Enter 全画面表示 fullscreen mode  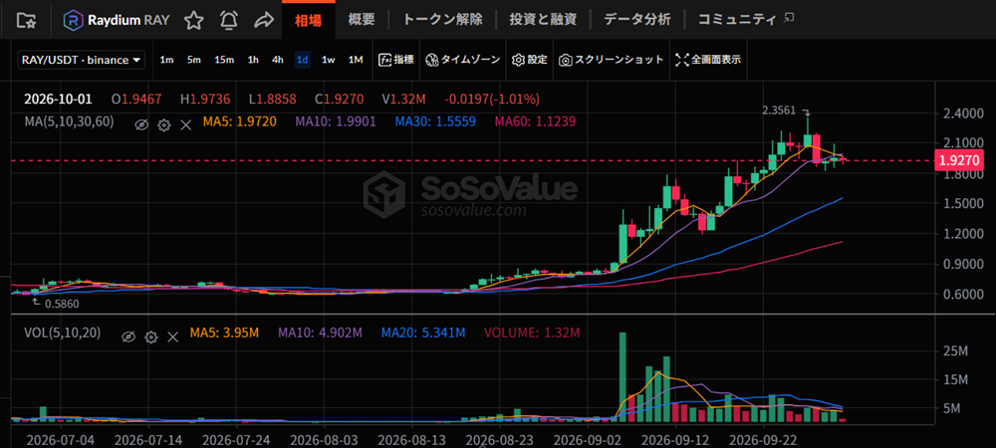pos(707,60)
